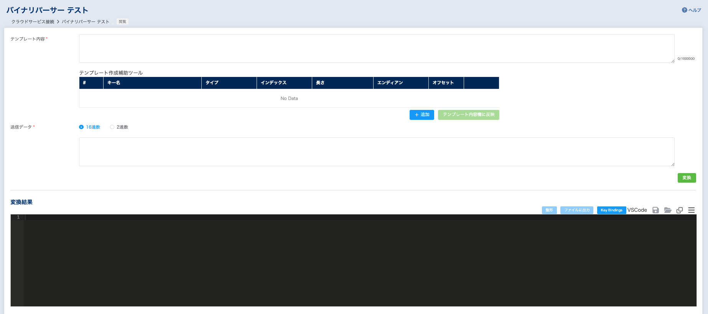This screenshot has width=708, height=314.
Task: Click the タイプ column header
Action: [x=229, y=83]
